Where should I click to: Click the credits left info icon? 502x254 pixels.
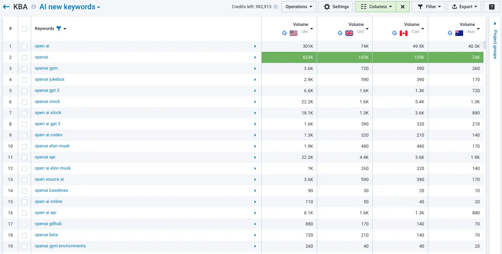click(276, 7)
